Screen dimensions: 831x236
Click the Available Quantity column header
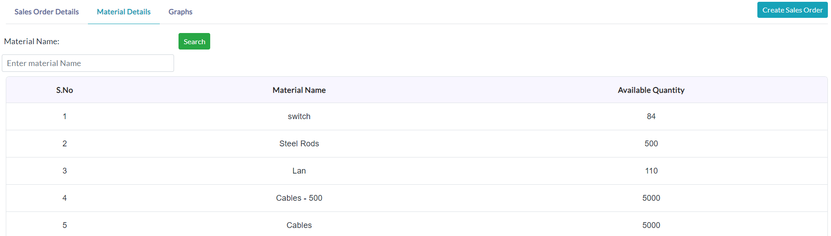[x=651, y=90]
